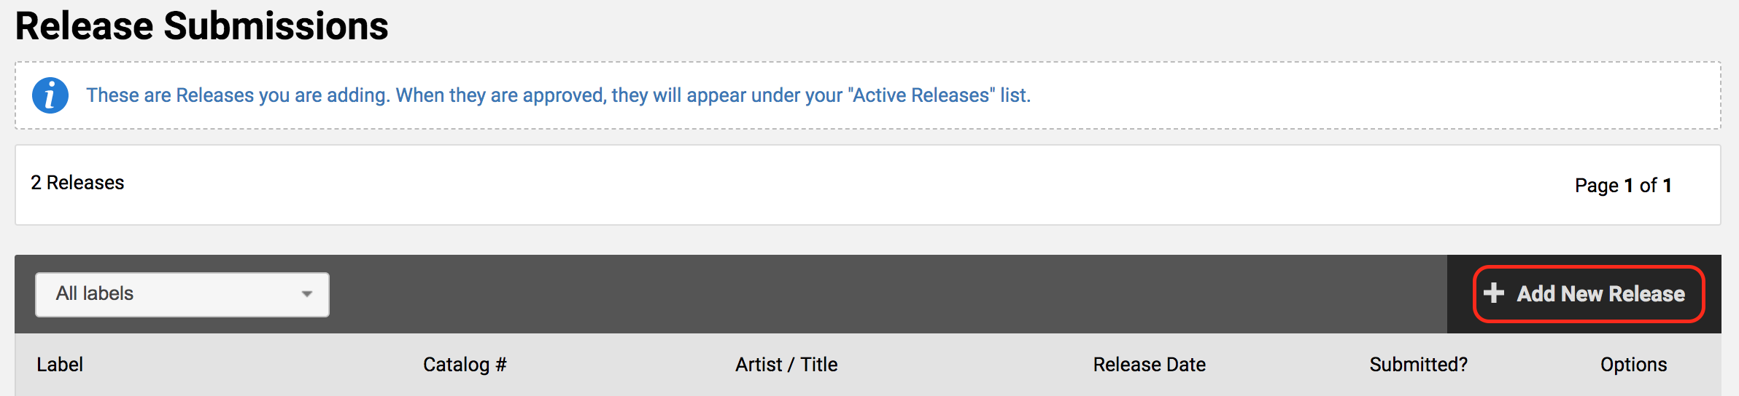Click the Add New Release button label
This screenshot has height=396, width=1739.
tap(1600, 294)
